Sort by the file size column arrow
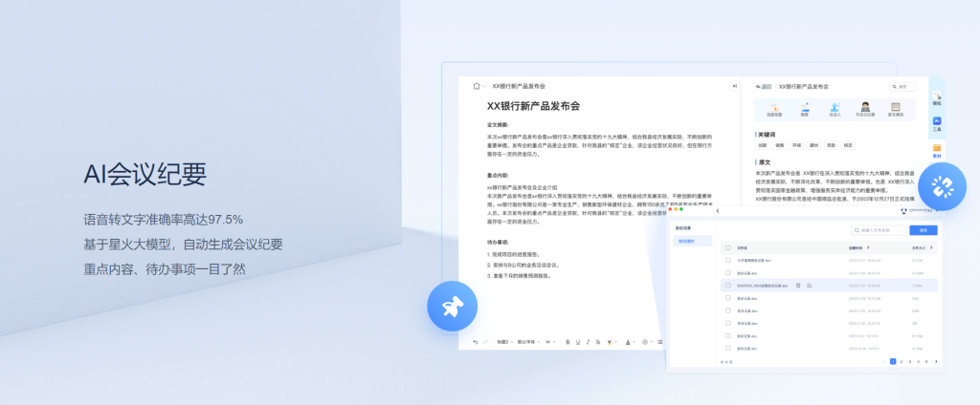Viewport: 980px width, 405px height. point(931,247)
